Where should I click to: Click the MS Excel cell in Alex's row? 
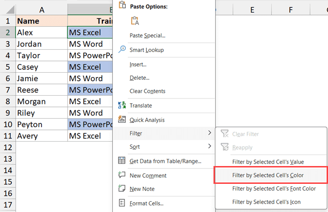(x=90, y=32)
